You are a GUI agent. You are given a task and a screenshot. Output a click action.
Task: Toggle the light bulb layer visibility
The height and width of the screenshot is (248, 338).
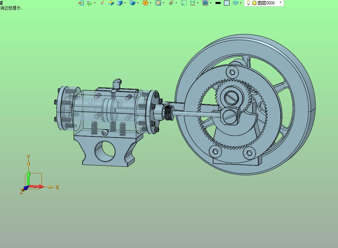point(248,3)
